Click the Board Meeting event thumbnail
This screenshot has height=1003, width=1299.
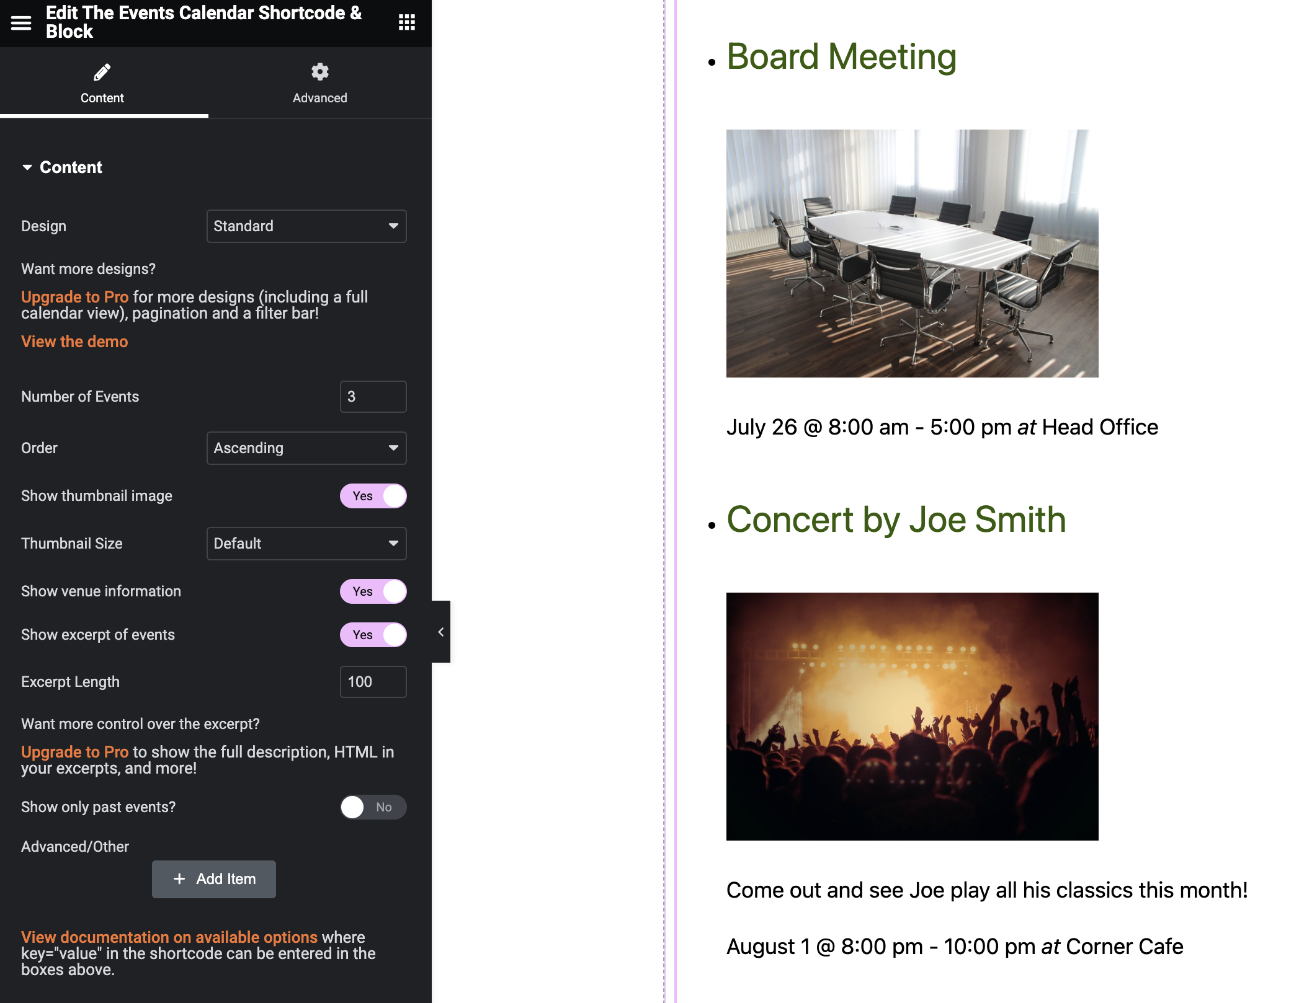point(912,253)
